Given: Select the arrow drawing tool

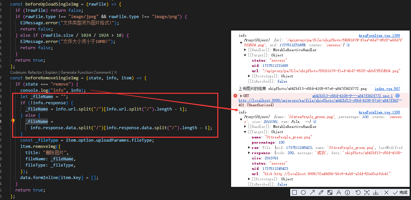Looking at the screenshot, I should tap(312, 192).
